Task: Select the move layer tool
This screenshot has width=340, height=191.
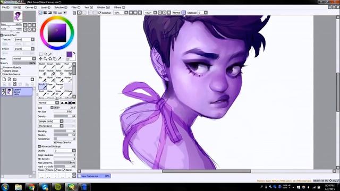Action: point(40,59)
